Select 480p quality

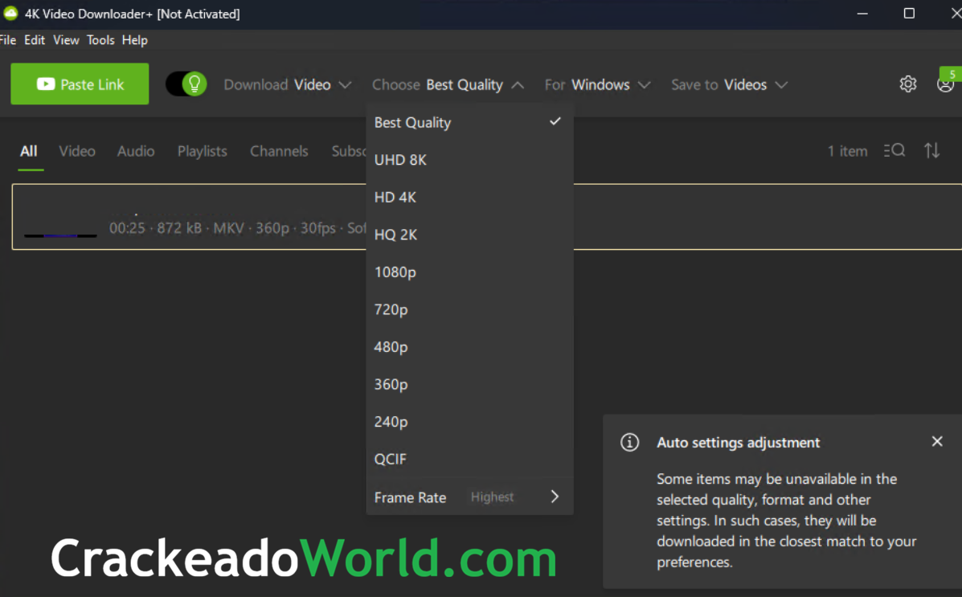click(x=469, y=347)
